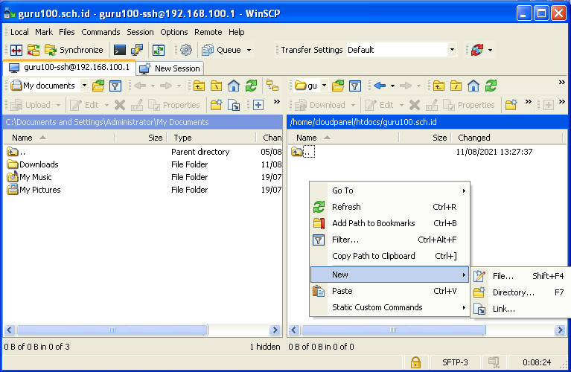This screenshot has width=571, height=372.
Task: Open the local panel filter icon
Action: coord(115,86)
